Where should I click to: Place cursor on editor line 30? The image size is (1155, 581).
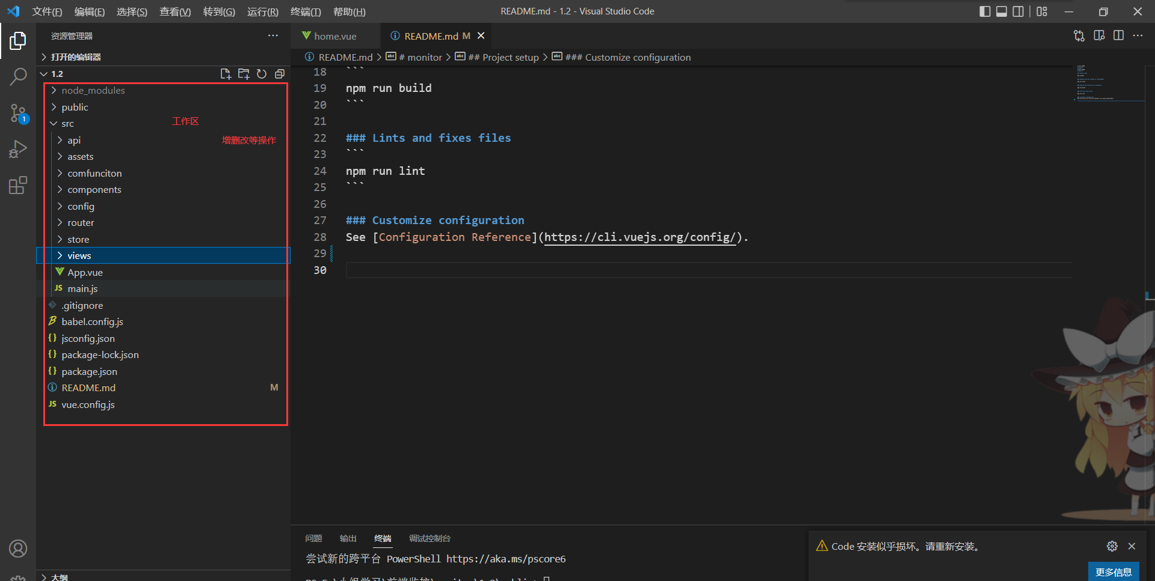pos(709,270)
